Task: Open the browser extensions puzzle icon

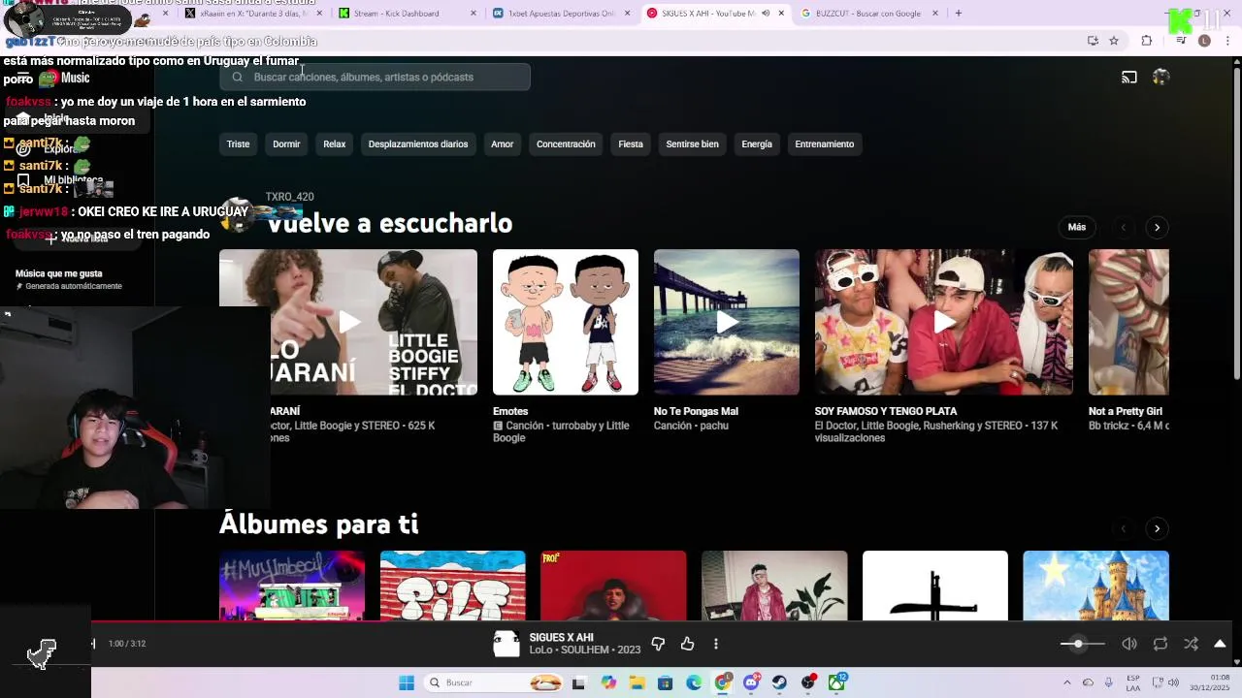Action: (1147, 41)
